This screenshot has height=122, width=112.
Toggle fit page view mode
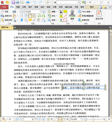tap(26, 16)
